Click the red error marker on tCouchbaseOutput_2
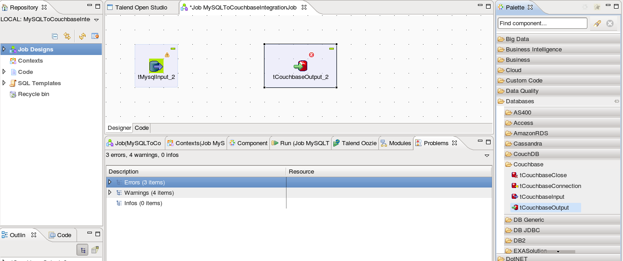The image size is (623, 261). coord(311,55)
